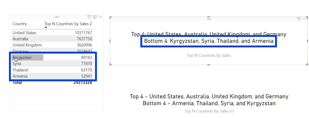Click the Bottom 4: Kyrgyzstan text line
The image size is (309, 118).
[209, 41]
